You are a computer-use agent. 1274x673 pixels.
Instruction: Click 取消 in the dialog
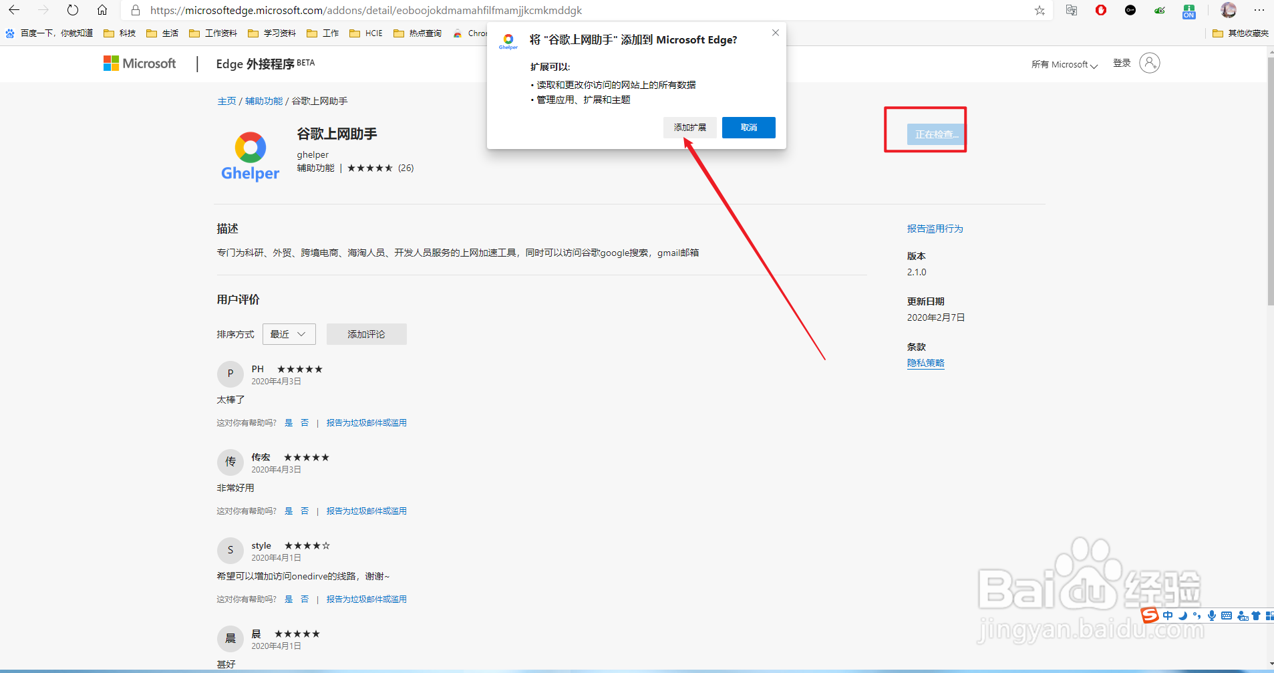pos(749,128)
